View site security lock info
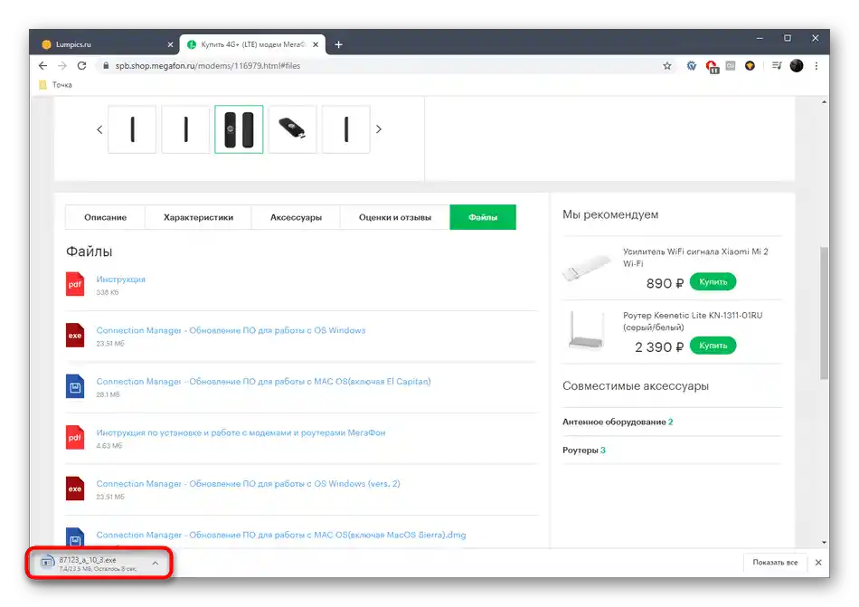Viewport: 859px width, 607px height. pos(106,66)
